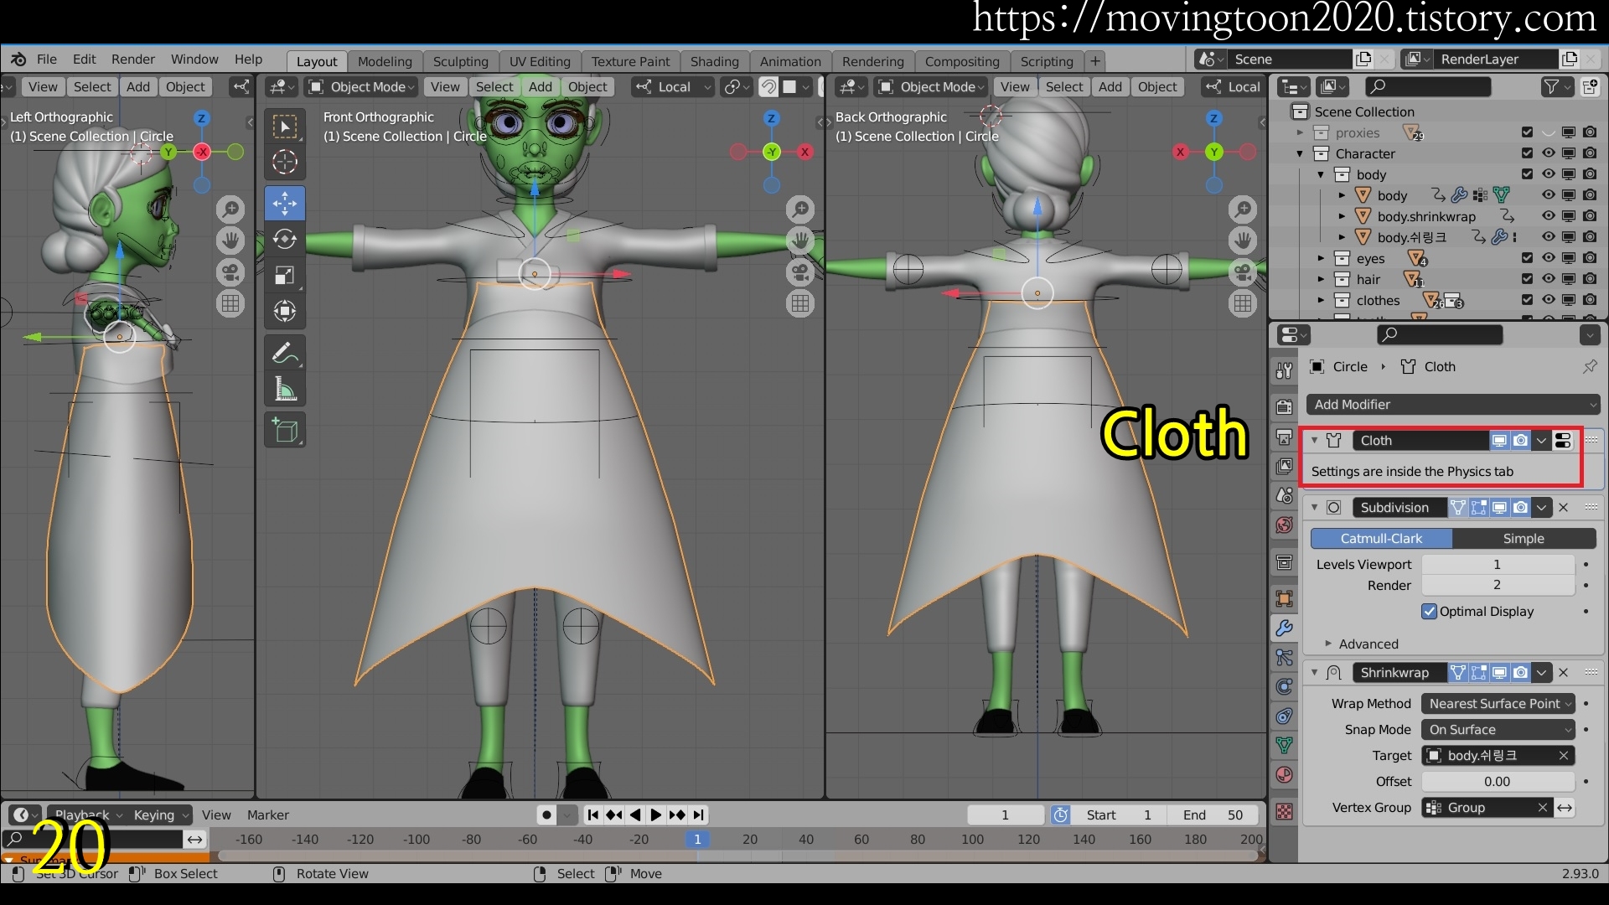This screenshot has height=905, width=1609.
Task: Open the World properties tab
Action: click(1284, 525)
